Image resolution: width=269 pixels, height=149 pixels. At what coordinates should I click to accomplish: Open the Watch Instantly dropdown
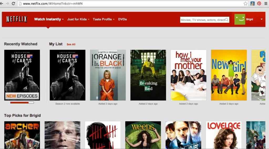tap(49, 19)
